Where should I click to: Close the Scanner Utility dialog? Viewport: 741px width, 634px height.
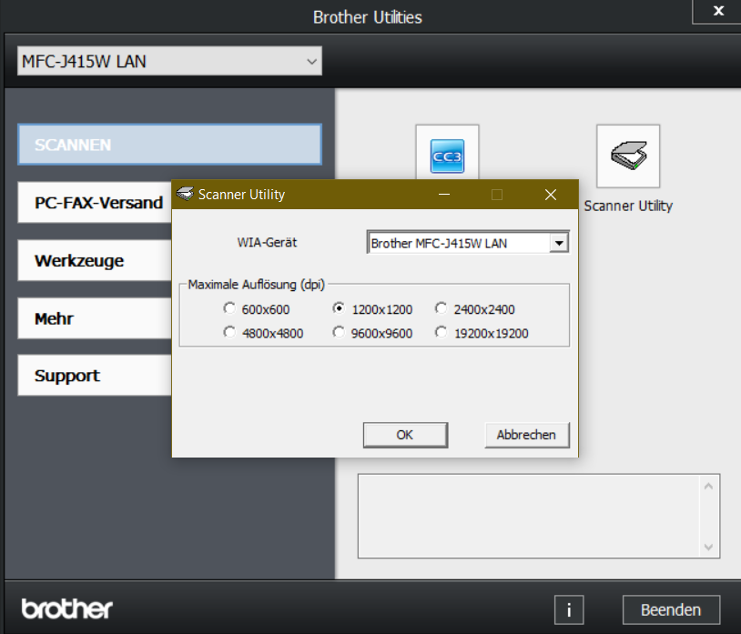point(550,195)
